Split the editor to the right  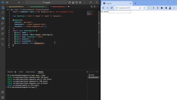click(x=95, y=7)
